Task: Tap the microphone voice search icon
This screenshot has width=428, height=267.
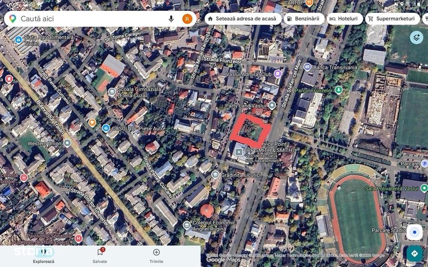Action: 171,19
